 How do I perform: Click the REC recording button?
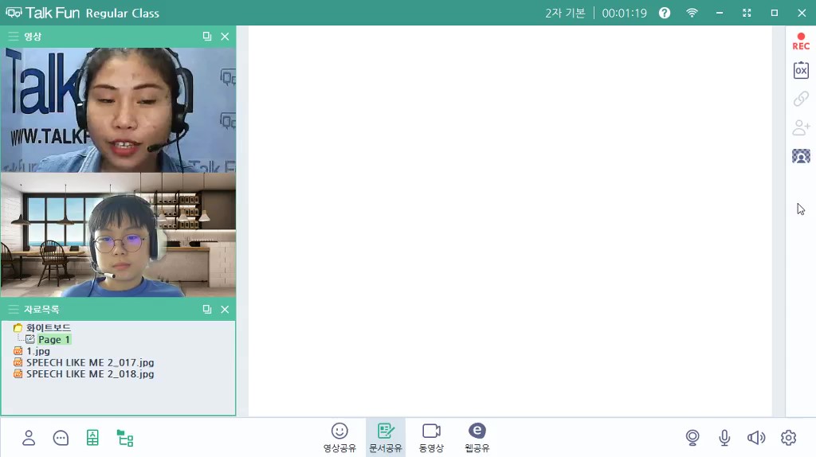tap(801, 41)
